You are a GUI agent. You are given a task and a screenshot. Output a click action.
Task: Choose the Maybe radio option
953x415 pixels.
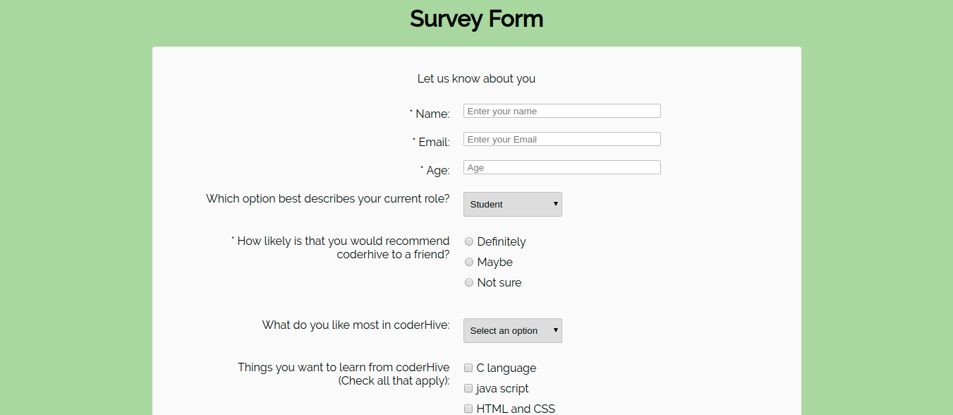coord(469,262)
